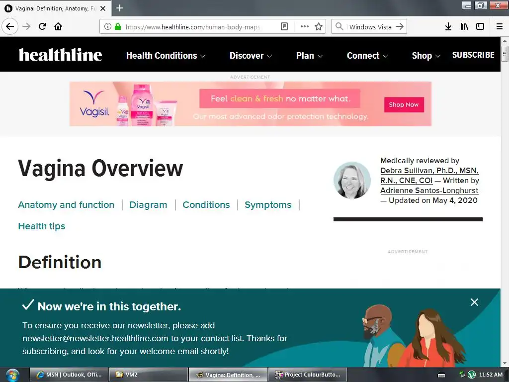Toggle reader view icon in address bar

pos(284,27)
